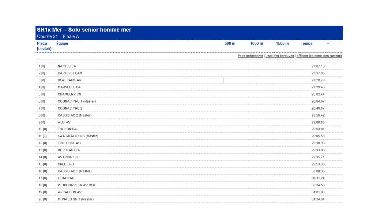Viewport: 392px width, 221px height.
Task: Select COGNAC YRC 1 (Master) entry
Action: (77, 101)
